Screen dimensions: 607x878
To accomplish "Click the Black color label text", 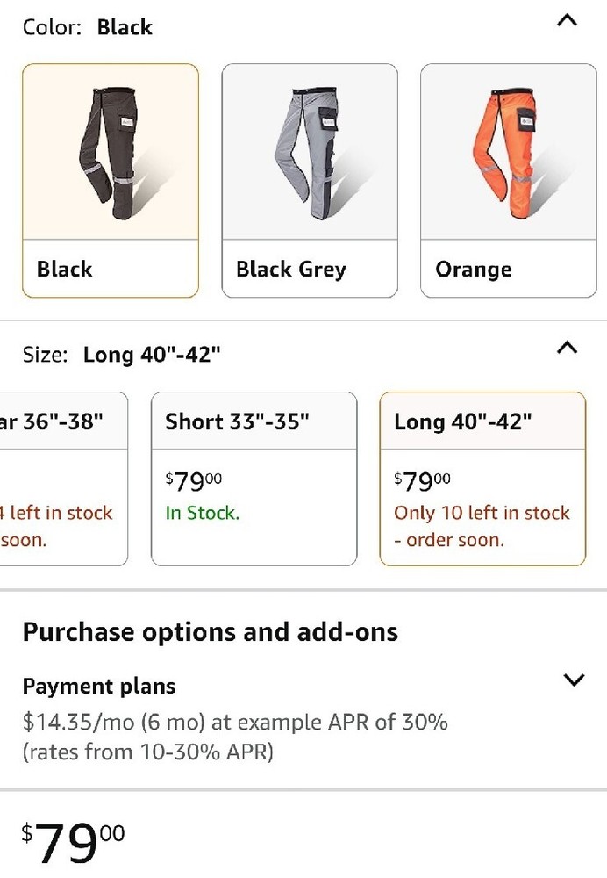I will pyautogui.click(x=65, y=269).
